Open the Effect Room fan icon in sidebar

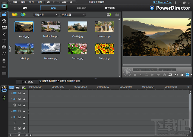4,21
